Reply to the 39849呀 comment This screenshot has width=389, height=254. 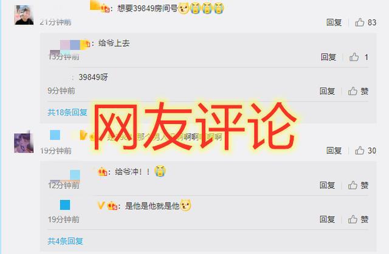tap(327, 91)
